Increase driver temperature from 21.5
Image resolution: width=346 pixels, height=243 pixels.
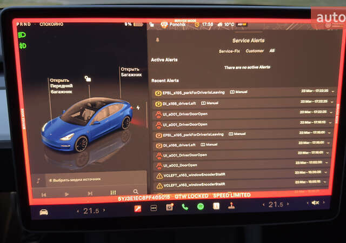pos(104,210)
